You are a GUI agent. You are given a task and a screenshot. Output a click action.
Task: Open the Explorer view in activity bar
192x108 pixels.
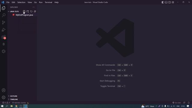click(4, 8)
